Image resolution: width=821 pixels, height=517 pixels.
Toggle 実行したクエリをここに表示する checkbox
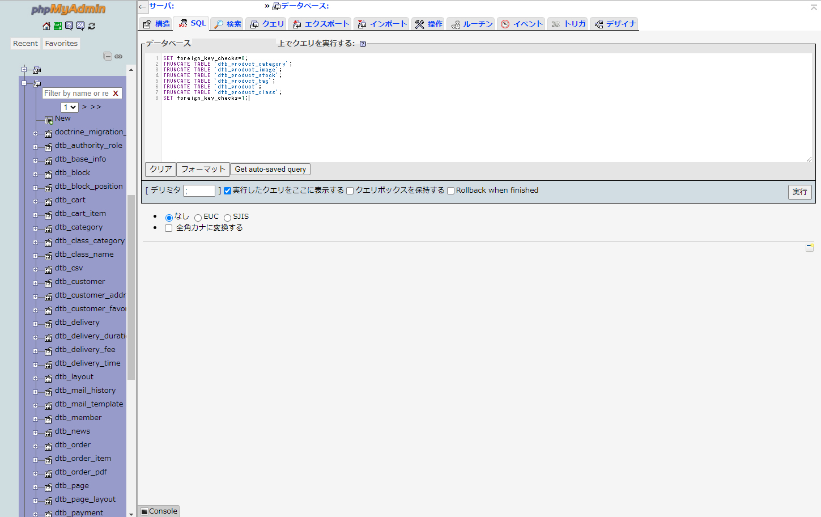227,191
